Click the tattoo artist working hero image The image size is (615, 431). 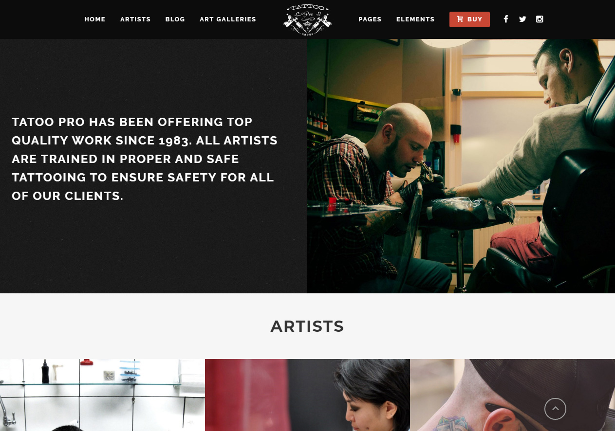coord(461,166)
